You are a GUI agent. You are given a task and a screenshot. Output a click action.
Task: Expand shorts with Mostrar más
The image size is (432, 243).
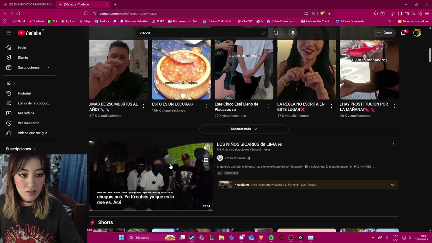pos(244,129)
